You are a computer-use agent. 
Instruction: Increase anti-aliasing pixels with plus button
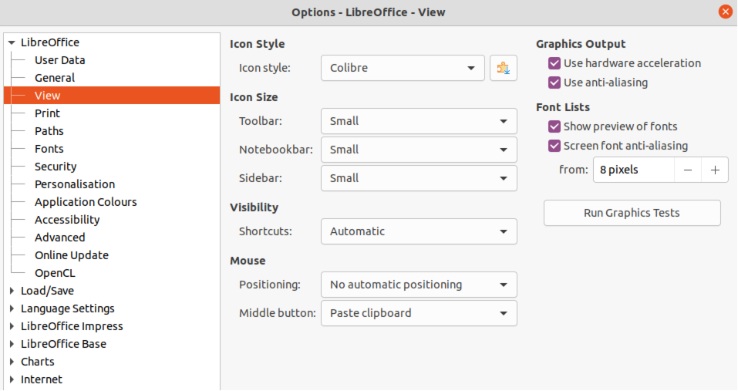coord(715,170)
